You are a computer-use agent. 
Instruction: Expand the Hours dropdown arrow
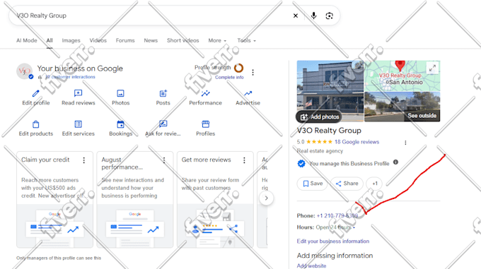354,227
